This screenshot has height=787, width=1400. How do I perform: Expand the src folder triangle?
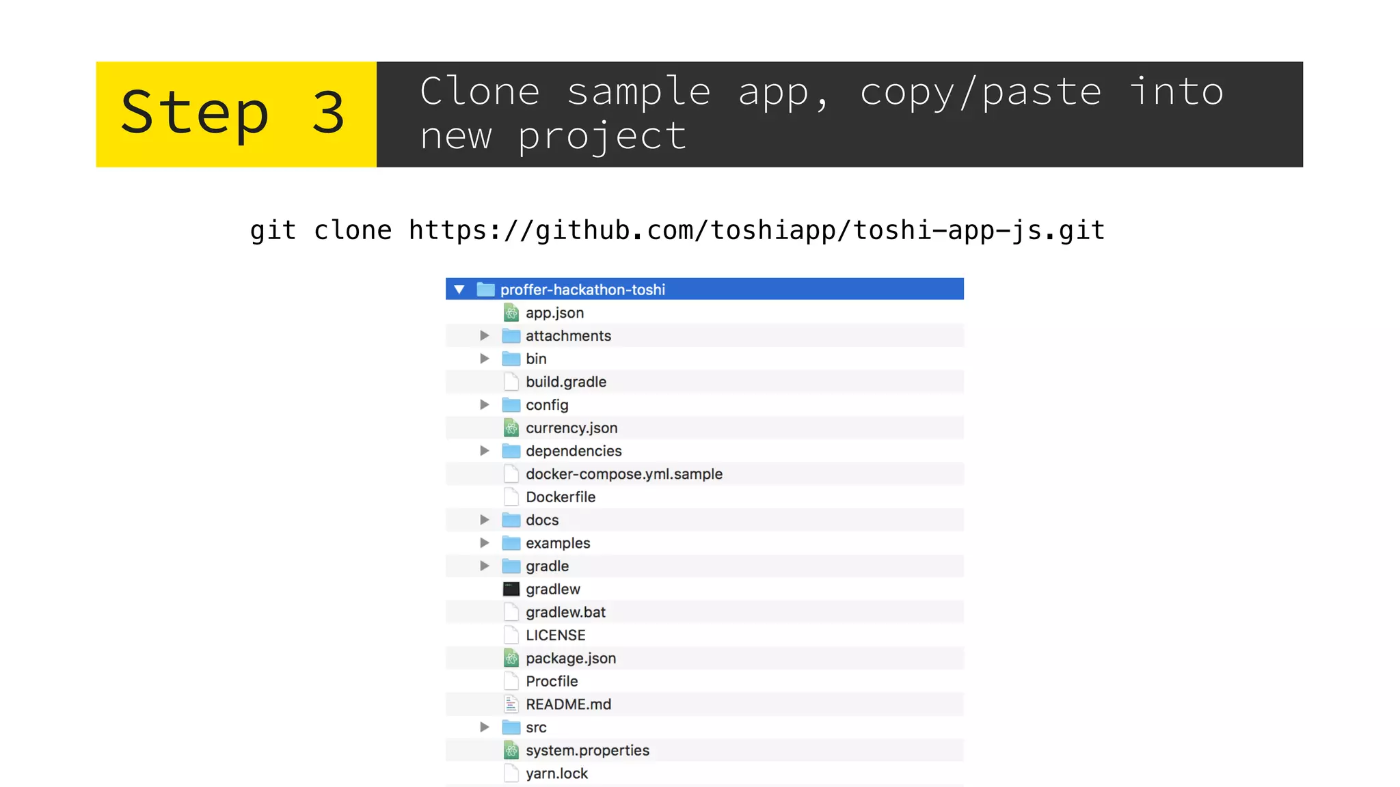coord(485,727)
